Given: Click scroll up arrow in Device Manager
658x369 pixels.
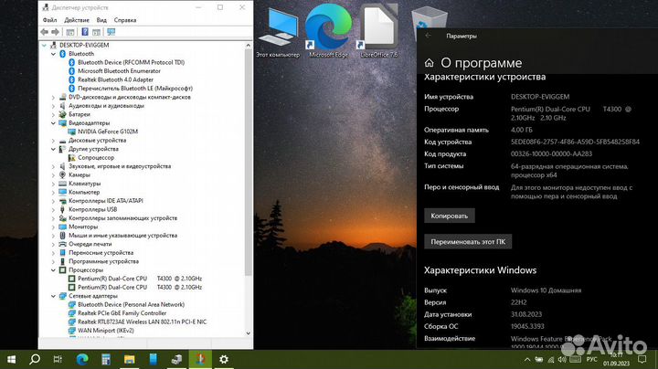Looking at the screenshot, I should click(x=248, y=46).
